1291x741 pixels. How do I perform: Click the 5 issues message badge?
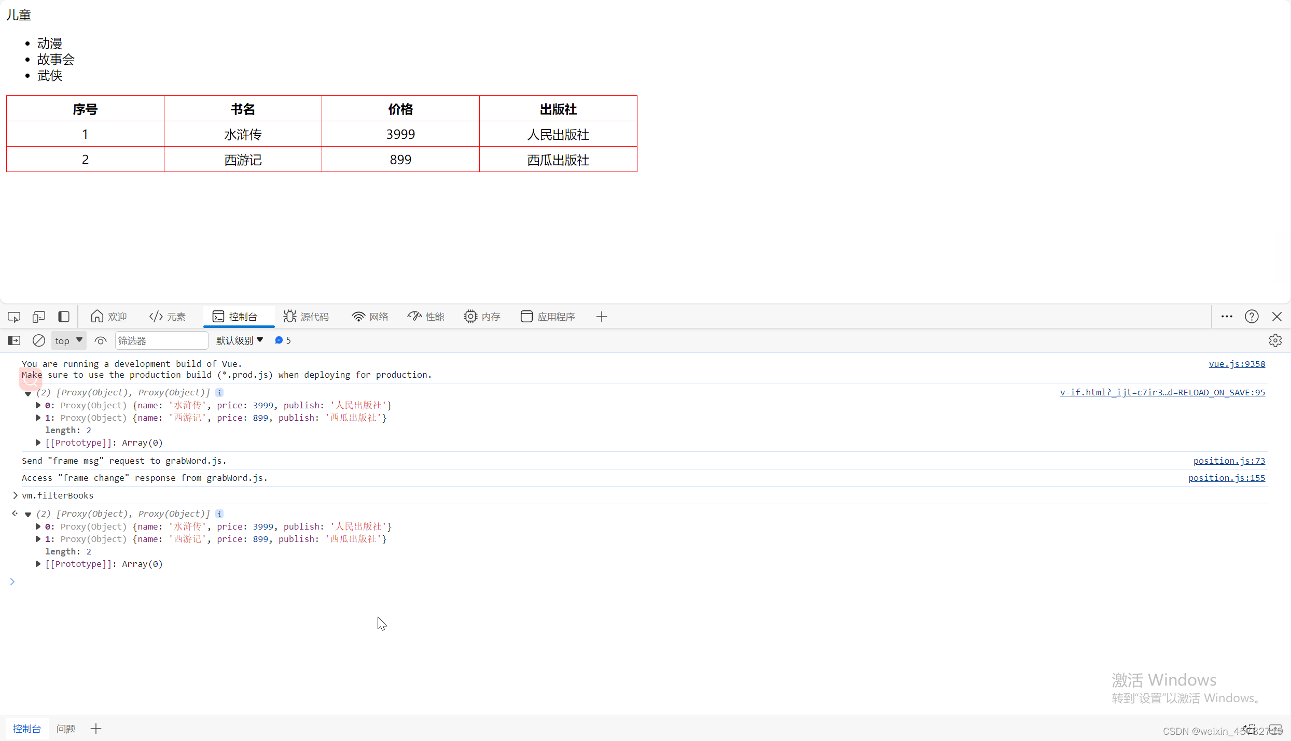(283, 340)
